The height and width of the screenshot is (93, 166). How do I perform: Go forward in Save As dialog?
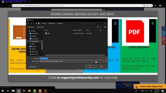tap(31, 24)
